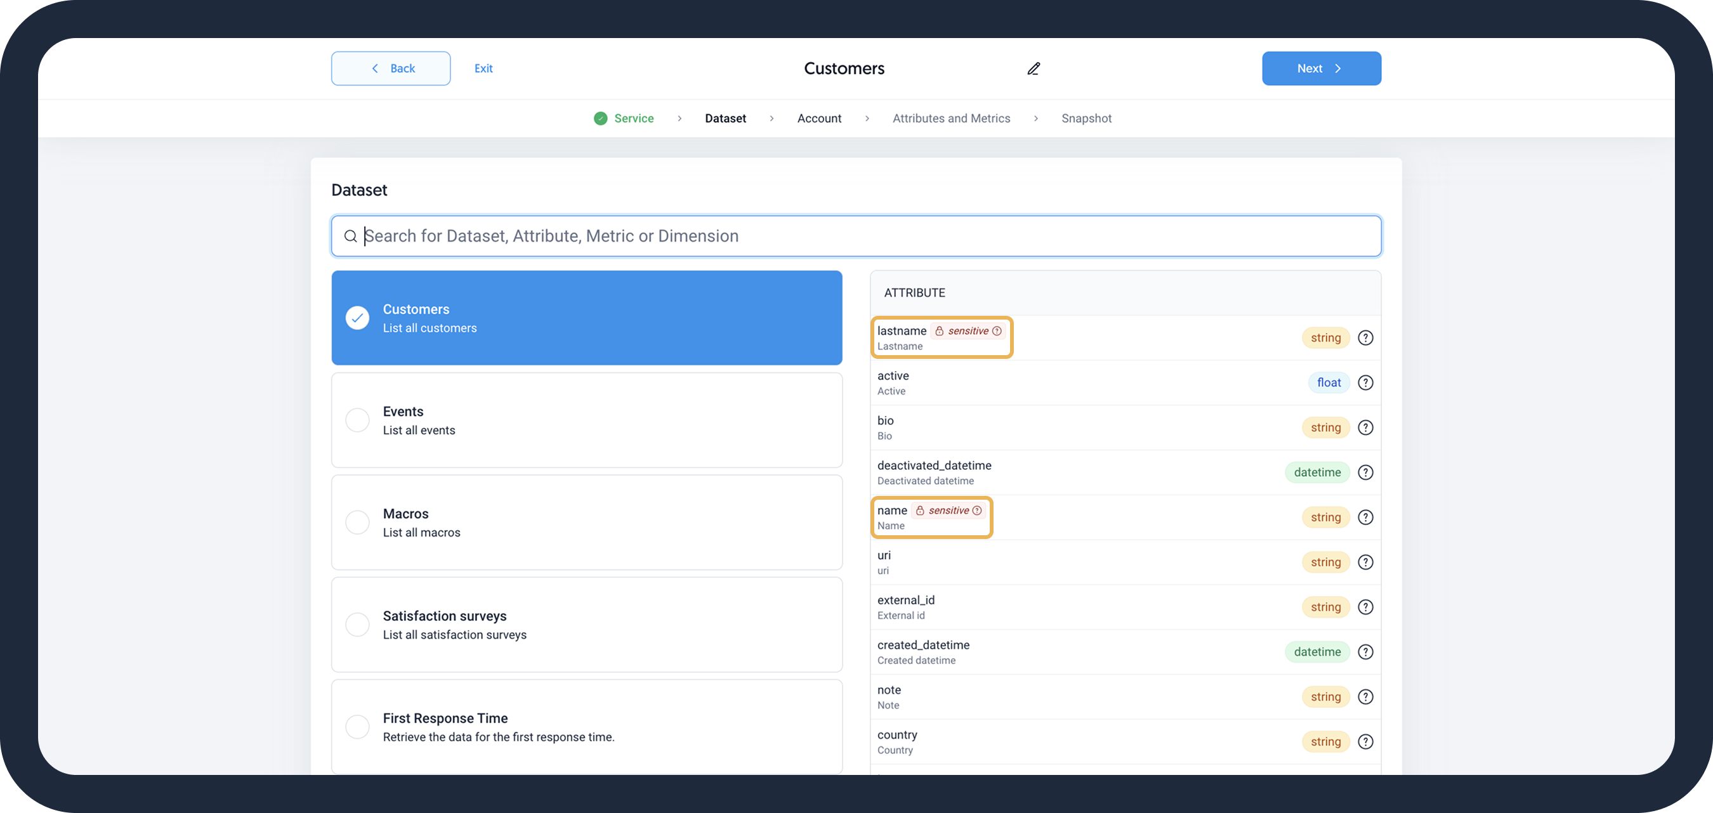
Task: Open the help icon in country row
Action: 1365,742
